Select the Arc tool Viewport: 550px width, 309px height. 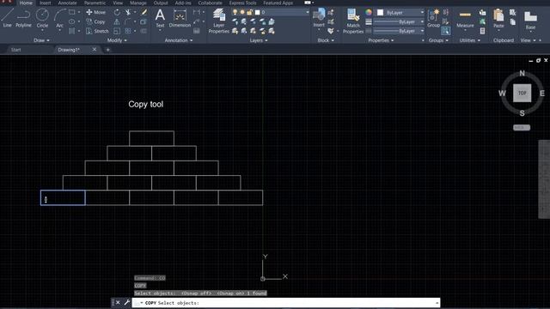click(x=60, y=18)
